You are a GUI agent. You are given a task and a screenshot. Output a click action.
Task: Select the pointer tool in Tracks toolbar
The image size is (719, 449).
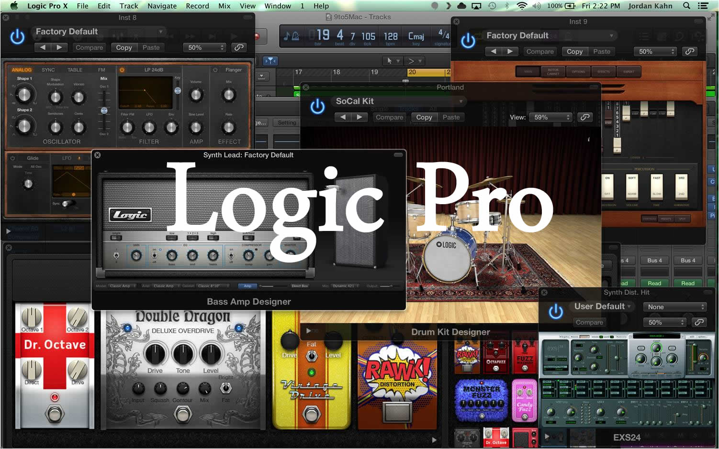[393, 61]
